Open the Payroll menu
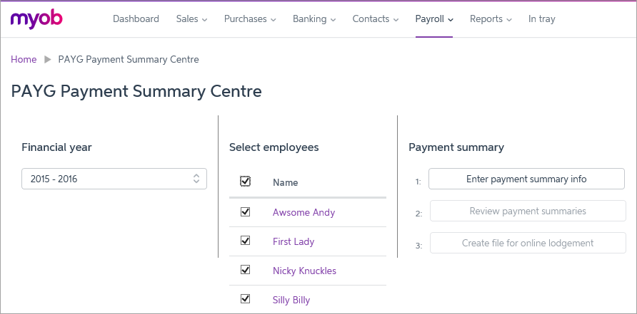 point(434,19)
